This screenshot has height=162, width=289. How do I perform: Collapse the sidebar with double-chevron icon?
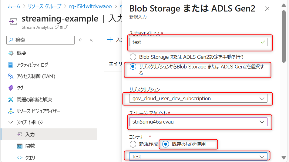[91, 40]
